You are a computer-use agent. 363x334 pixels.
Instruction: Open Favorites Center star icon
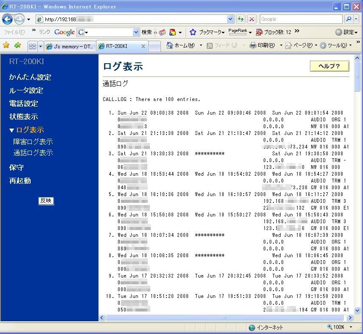6,45
